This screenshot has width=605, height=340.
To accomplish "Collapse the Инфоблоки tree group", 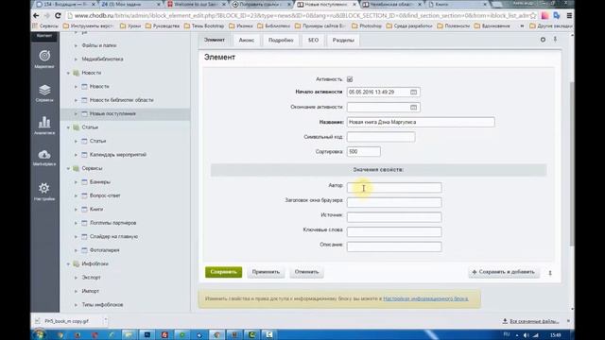I will (68, 264).
